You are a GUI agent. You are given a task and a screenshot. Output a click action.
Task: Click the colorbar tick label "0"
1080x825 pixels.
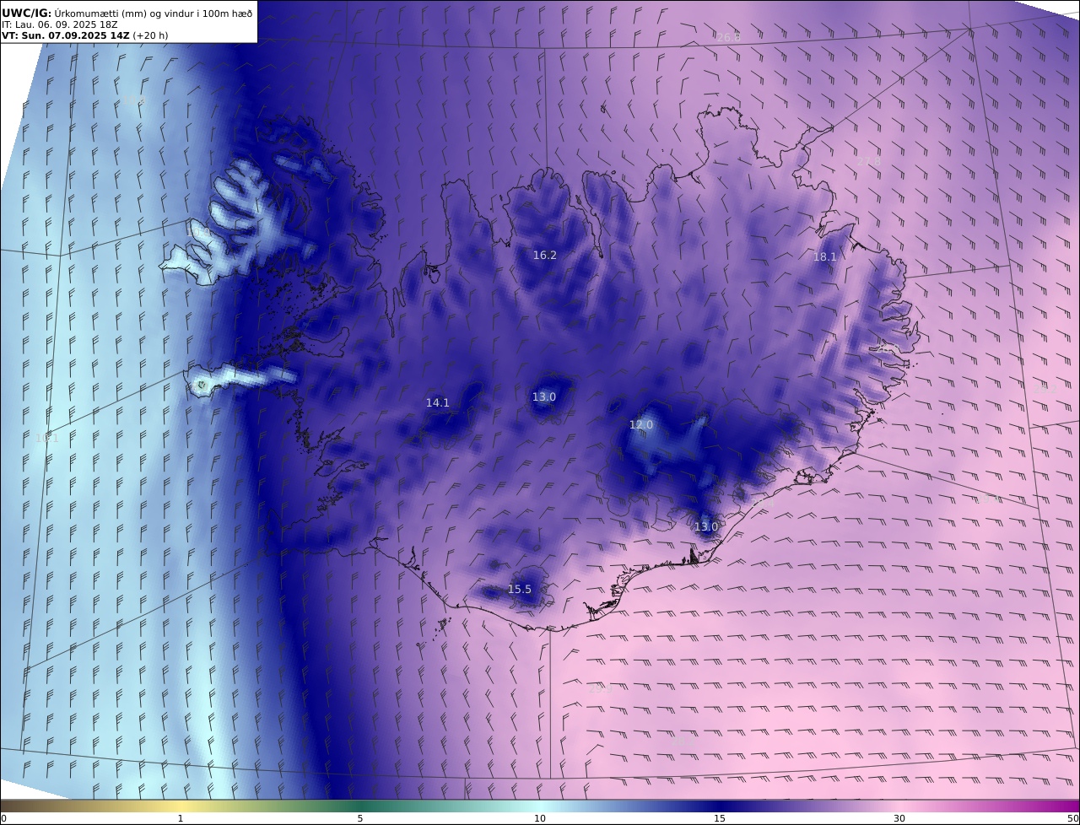click(3, 818)
